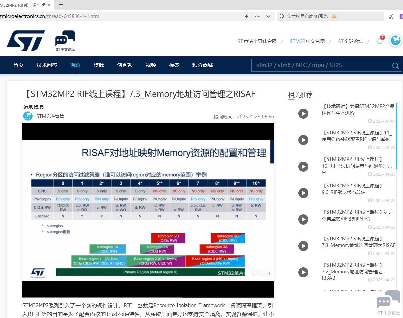Click the browser search box magnifier icon

point(282,16)
